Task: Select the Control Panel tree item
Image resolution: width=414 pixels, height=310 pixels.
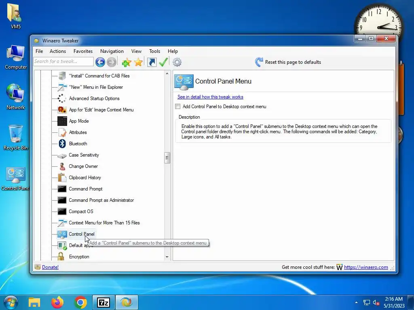Action: point(81,234)
